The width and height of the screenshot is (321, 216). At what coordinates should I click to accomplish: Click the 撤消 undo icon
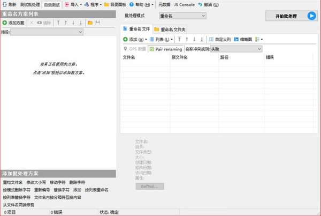200,4
